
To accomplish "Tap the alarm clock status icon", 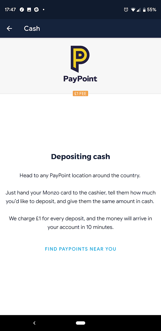I will pyautogui.click(x=126, y=10).
